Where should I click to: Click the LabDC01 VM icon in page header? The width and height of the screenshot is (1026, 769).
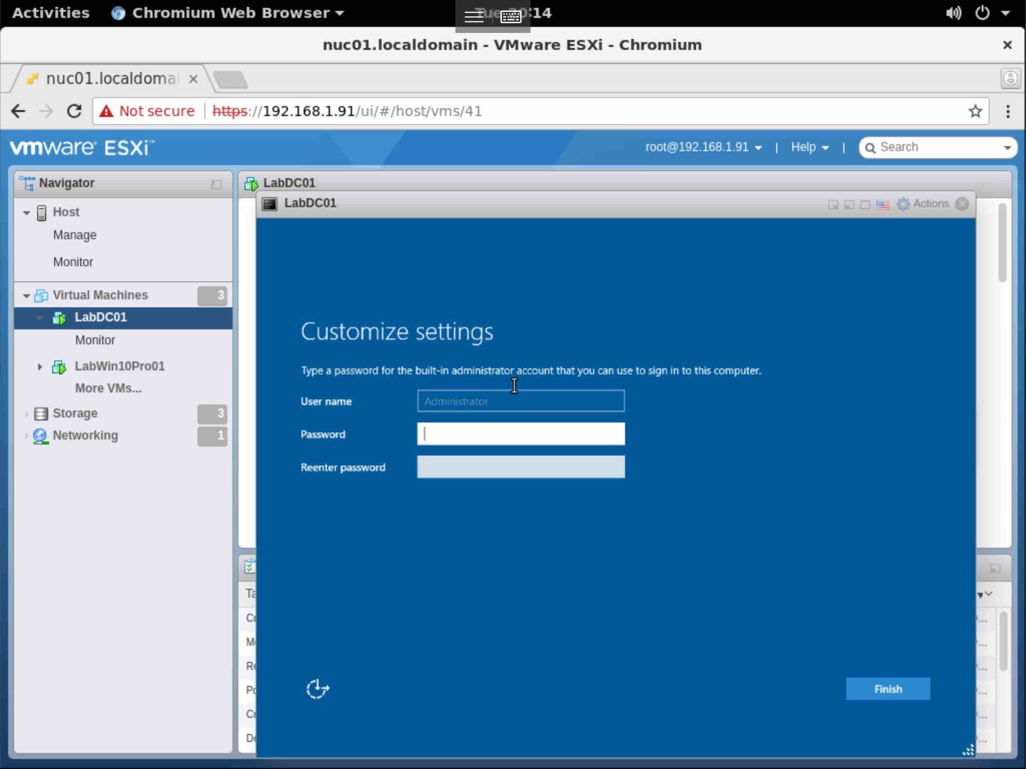click(251, 183)
